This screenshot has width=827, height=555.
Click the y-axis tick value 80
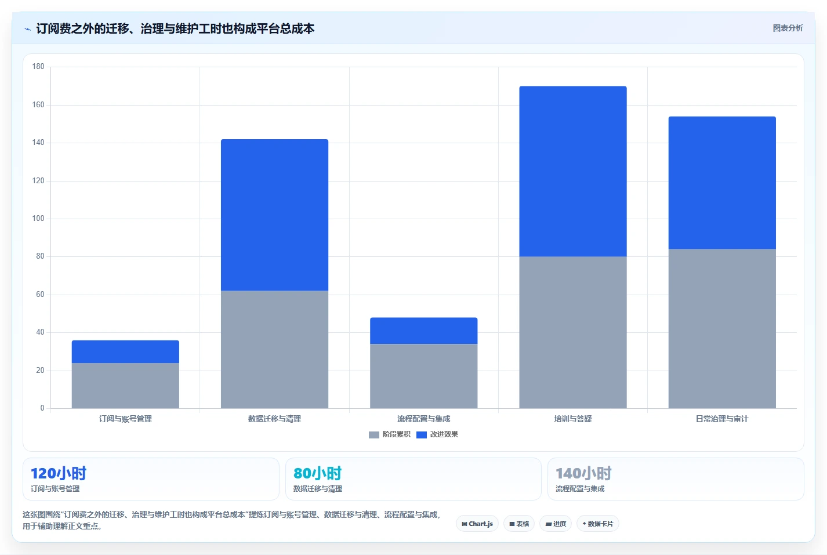tap(40, 256)
